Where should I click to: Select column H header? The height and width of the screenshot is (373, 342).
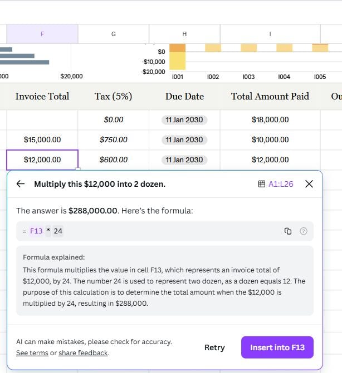[x=184, y=34]
